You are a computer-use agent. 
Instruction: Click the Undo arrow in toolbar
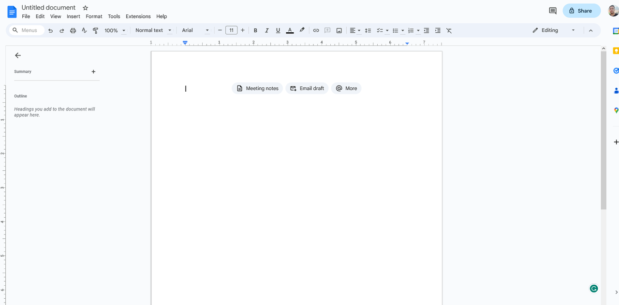[x=50, y=30]
